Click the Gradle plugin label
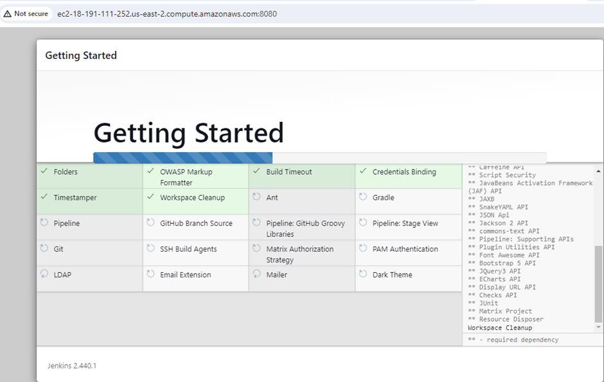 (x=383, y=198)
